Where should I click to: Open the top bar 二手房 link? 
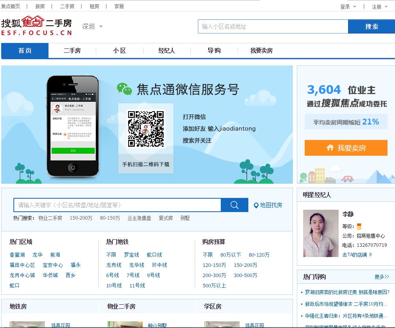[67, 6]
